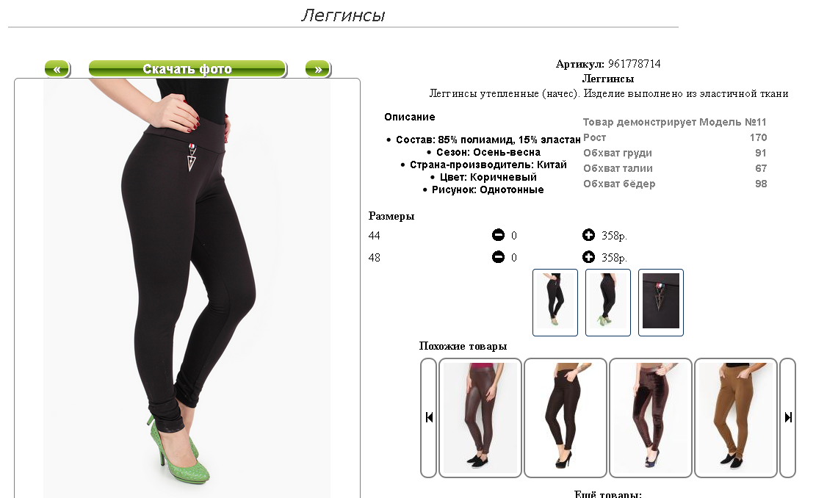Viewport: 827px width, 498px height.
Task: Click the article number 961778714
Action: click(x=634, y=64)
